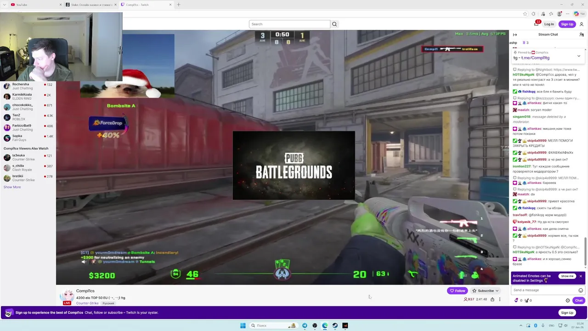Viewport: 588px width, 331px height.
Task: Open the browser favorites list icon
Action: [x=551, y=14]
